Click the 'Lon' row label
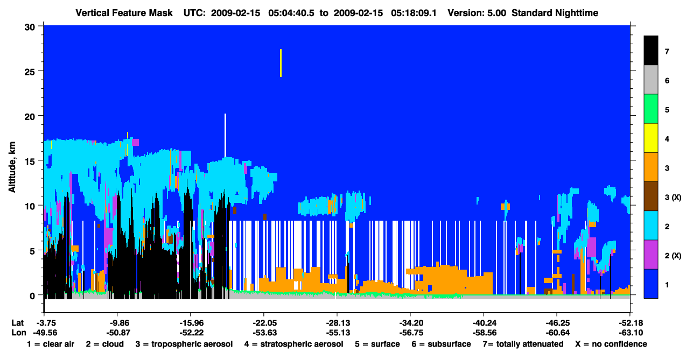 [x=18, y=333]
